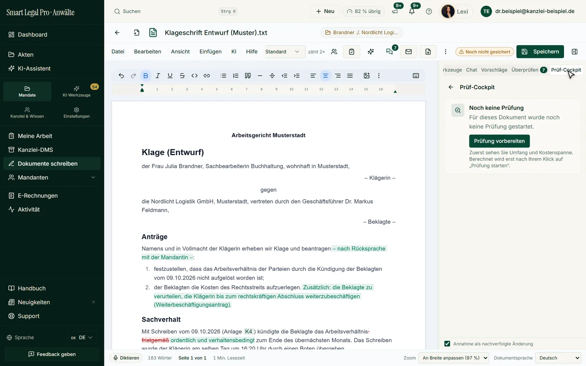Toggle the right side panel

pyautogui.click(x=575, y=52)
